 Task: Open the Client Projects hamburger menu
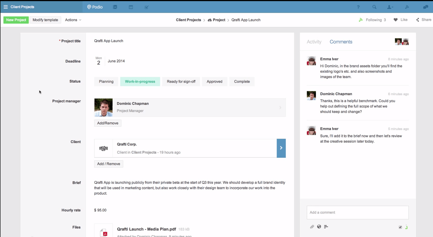tap(5, 7)
